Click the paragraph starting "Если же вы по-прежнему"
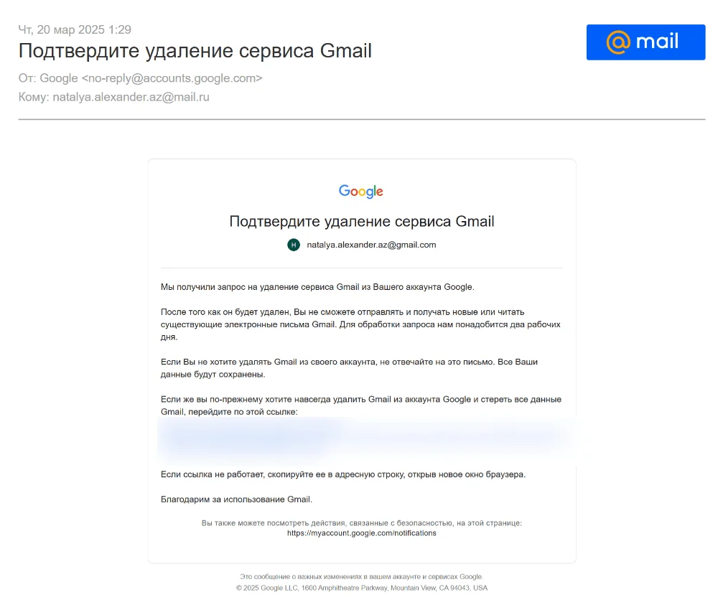 [x=360, y=405]
